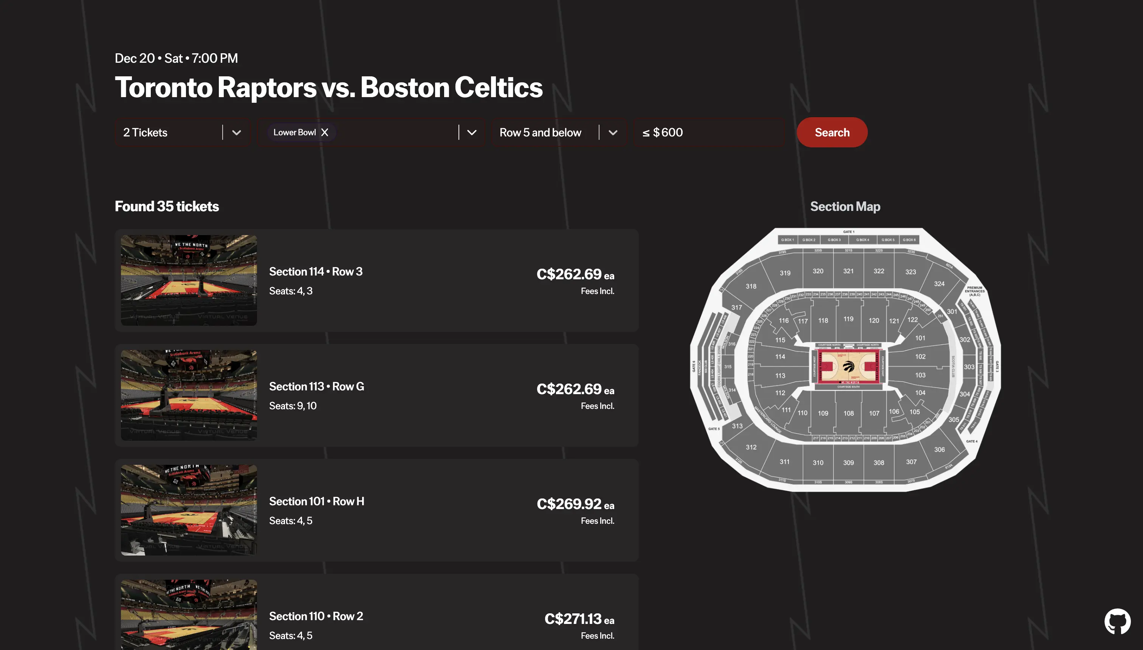Open the Section 114 Row 3 seat view thumbnail
The image size is (1143, 650).
[189, 280]
